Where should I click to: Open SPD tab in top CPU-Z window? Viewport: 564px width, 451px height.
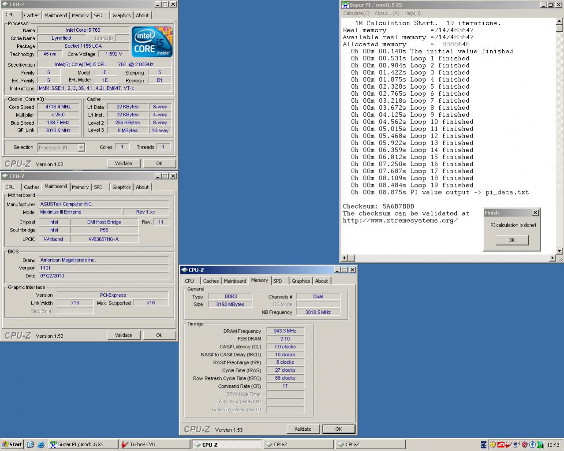[x=98, y=15]
